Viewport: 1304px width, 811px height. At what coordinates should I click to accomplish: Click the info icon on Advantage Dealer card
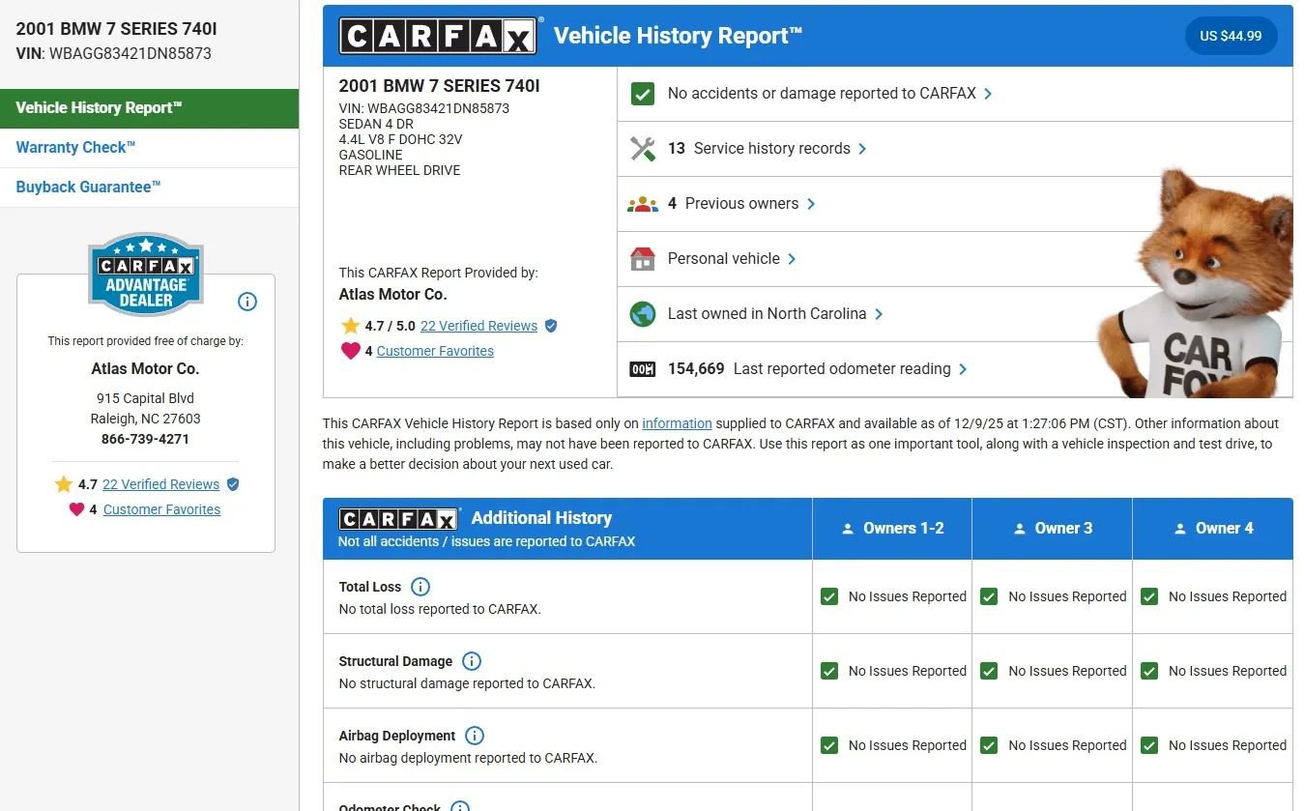tap(247, 302)
